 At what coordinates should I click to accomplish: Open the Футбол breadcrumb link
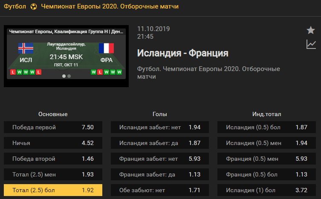pos(15,6)
